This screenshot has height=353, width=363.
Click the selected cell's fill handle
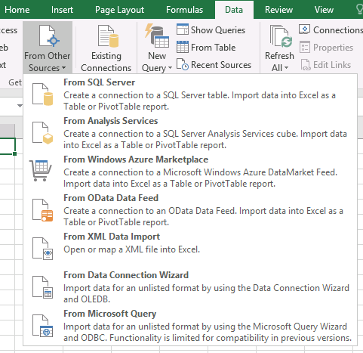pos(15,153)
